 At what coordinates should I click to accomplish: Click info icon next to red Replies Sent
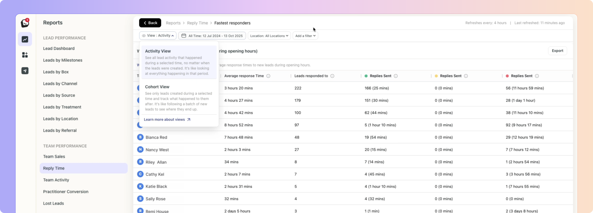tap(537, 76)
